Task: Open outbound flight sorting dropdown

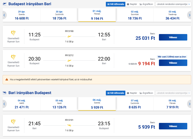Action: point(173,4)
